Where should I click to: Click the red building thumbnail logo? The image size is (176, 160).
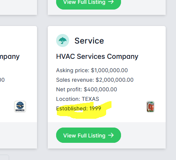tap(150, 107)
